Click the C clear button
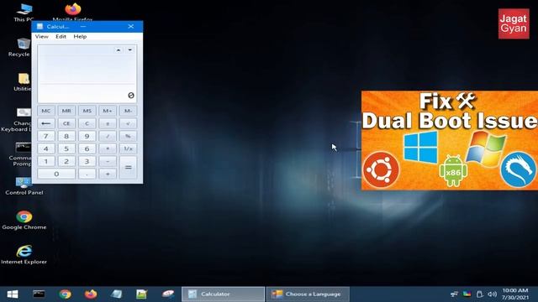 (x=87, y=123)
